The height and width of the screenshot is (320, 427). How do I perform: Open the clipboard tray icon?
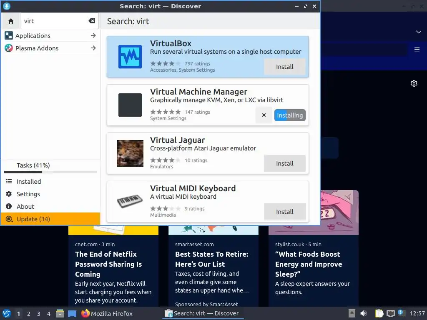(x=379, y=313)
